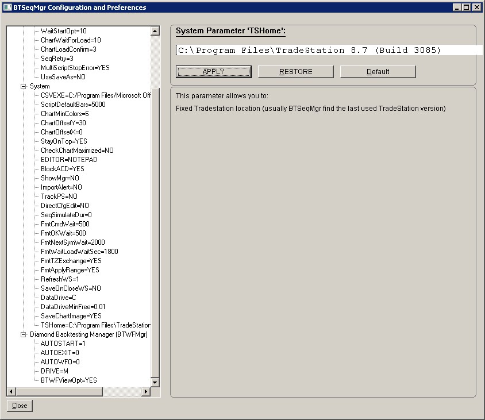Image resolution: width=485 pixels, height=420 pixels.
Task: Select AUTOSTART=1 parameter
Action: 63,344
